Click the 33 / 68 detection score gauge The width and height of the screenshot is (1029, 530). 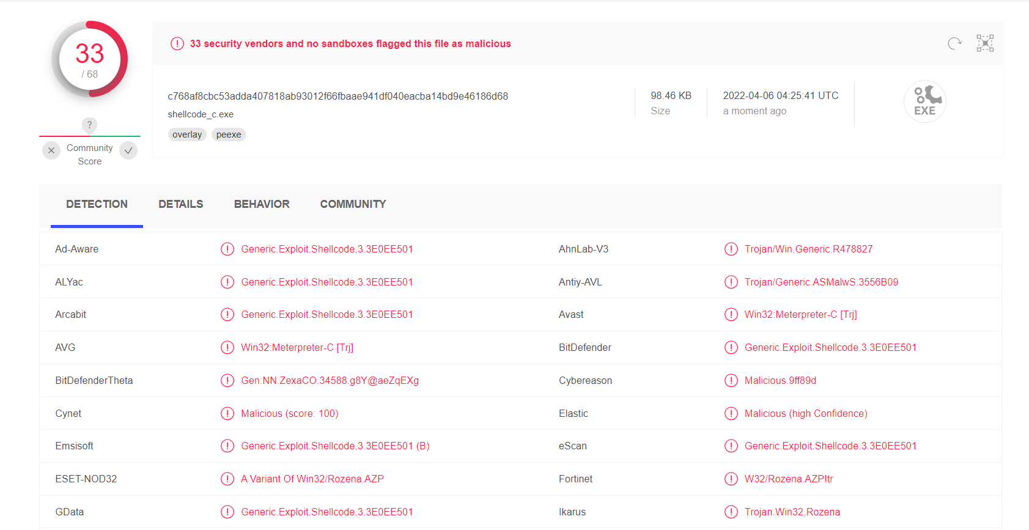click(x=90, y=59)
